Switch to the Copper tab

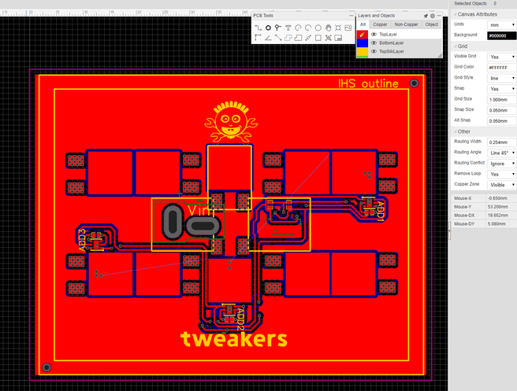(x=380, y=24)
